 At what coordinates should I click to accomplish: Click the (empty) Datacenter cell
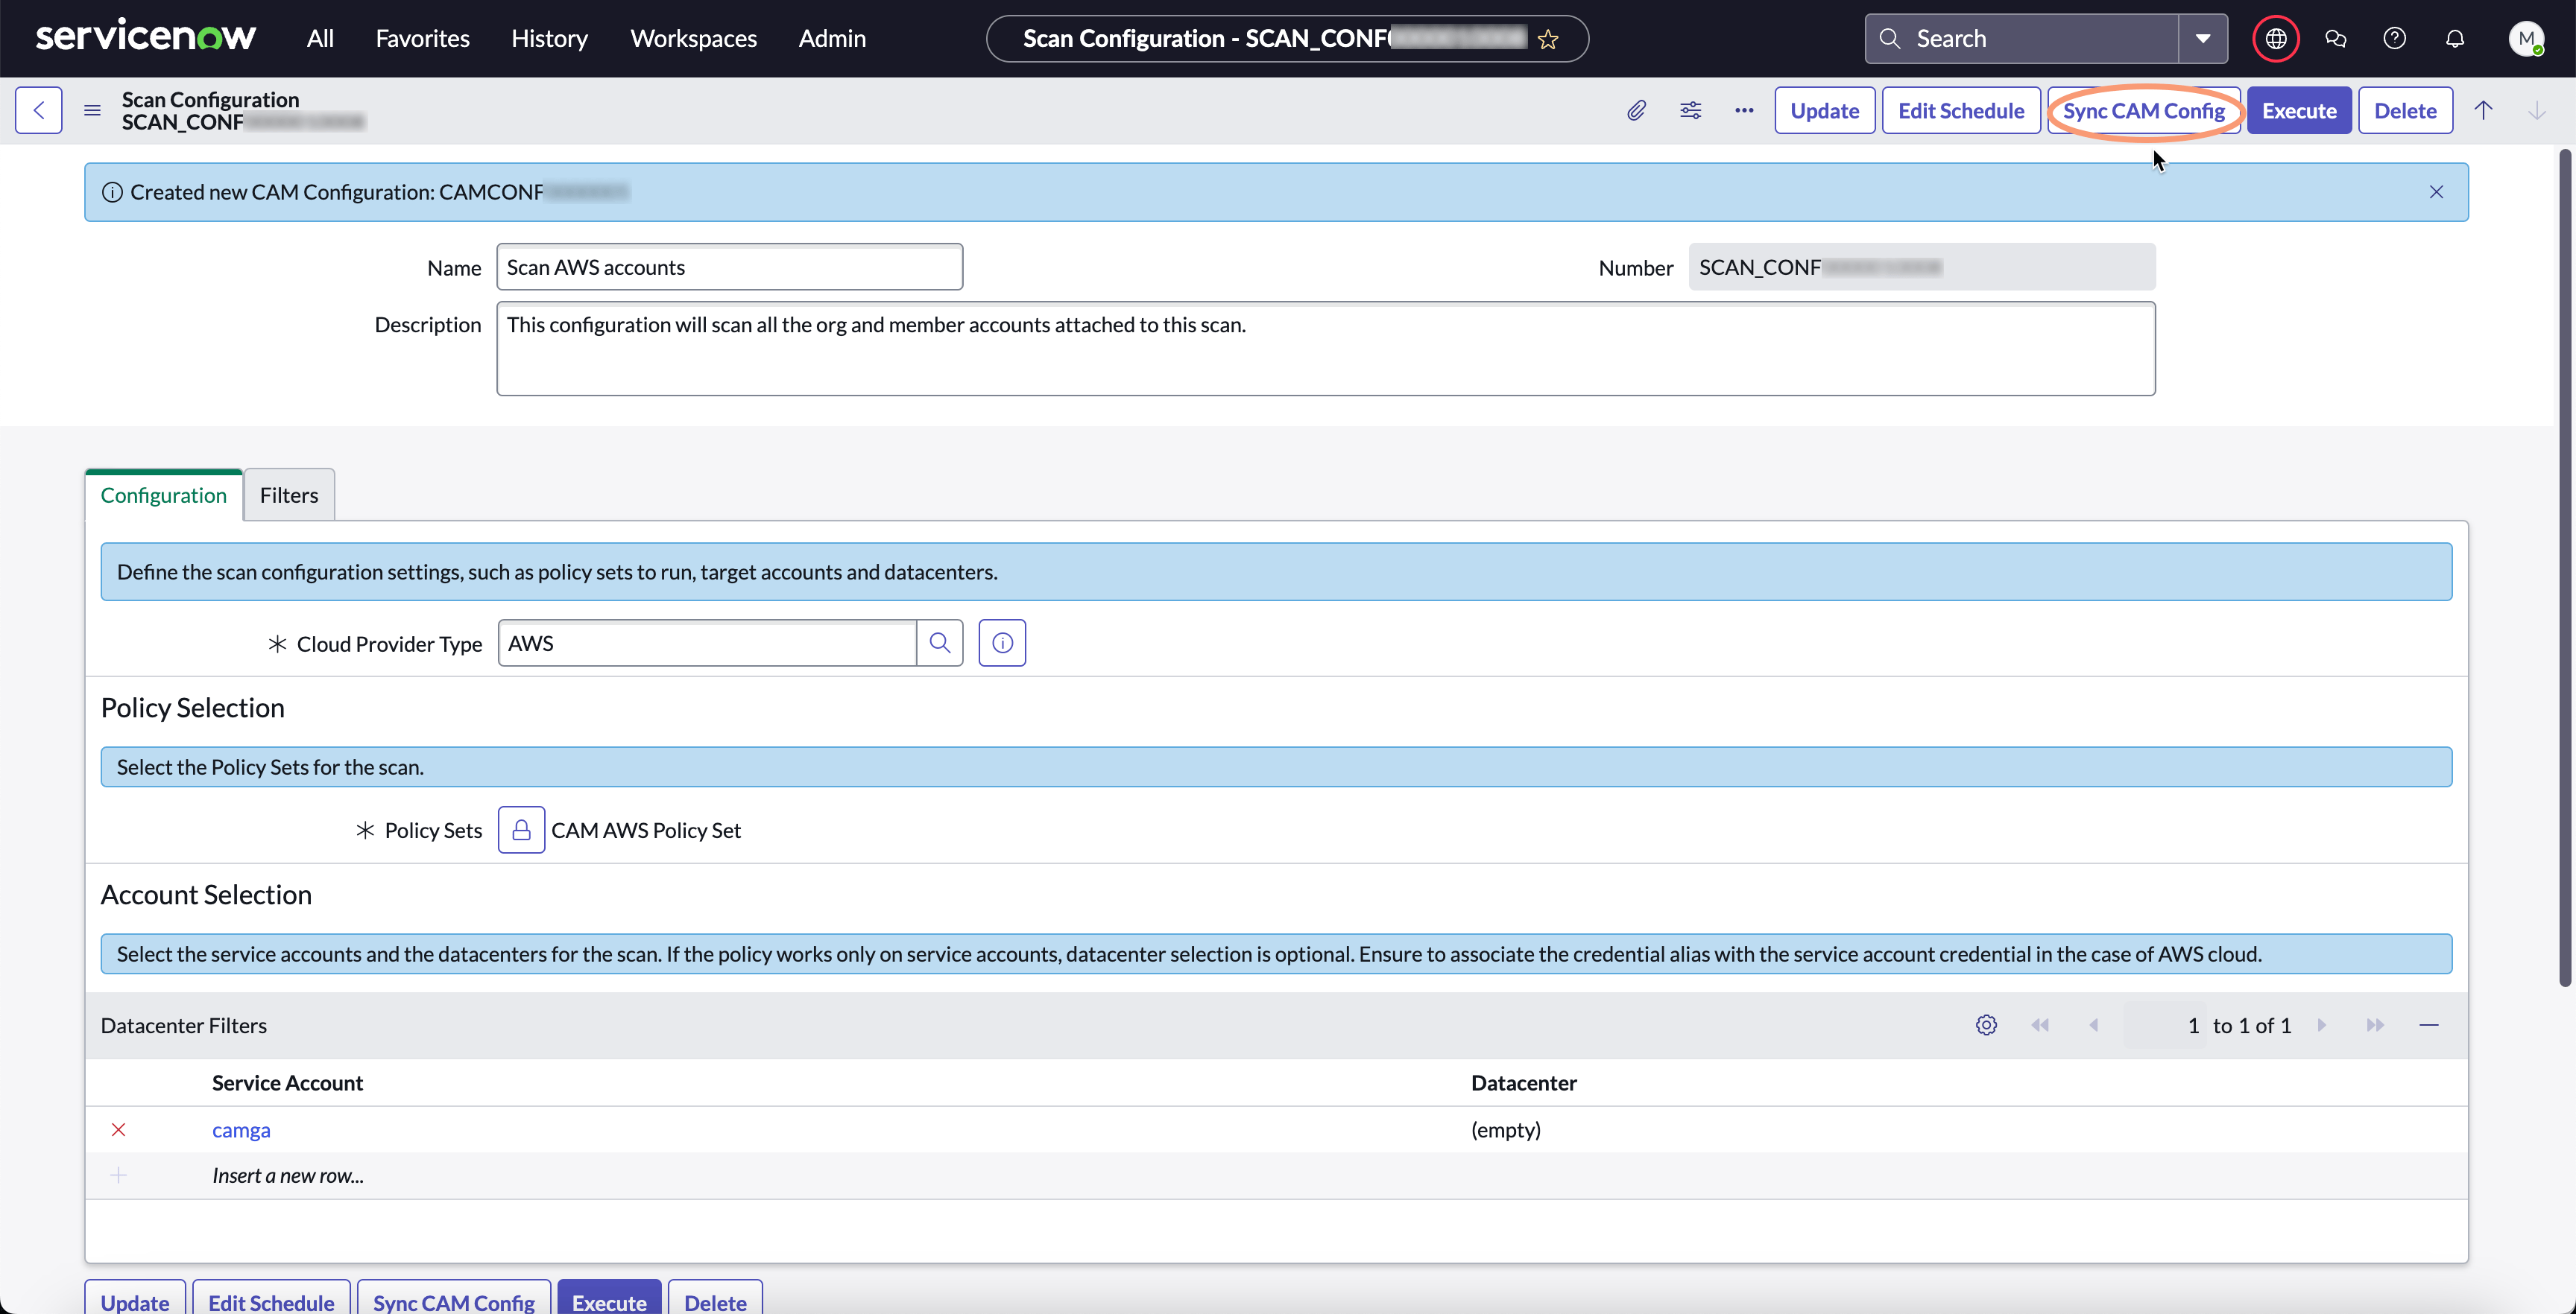click(1505, 1129)
